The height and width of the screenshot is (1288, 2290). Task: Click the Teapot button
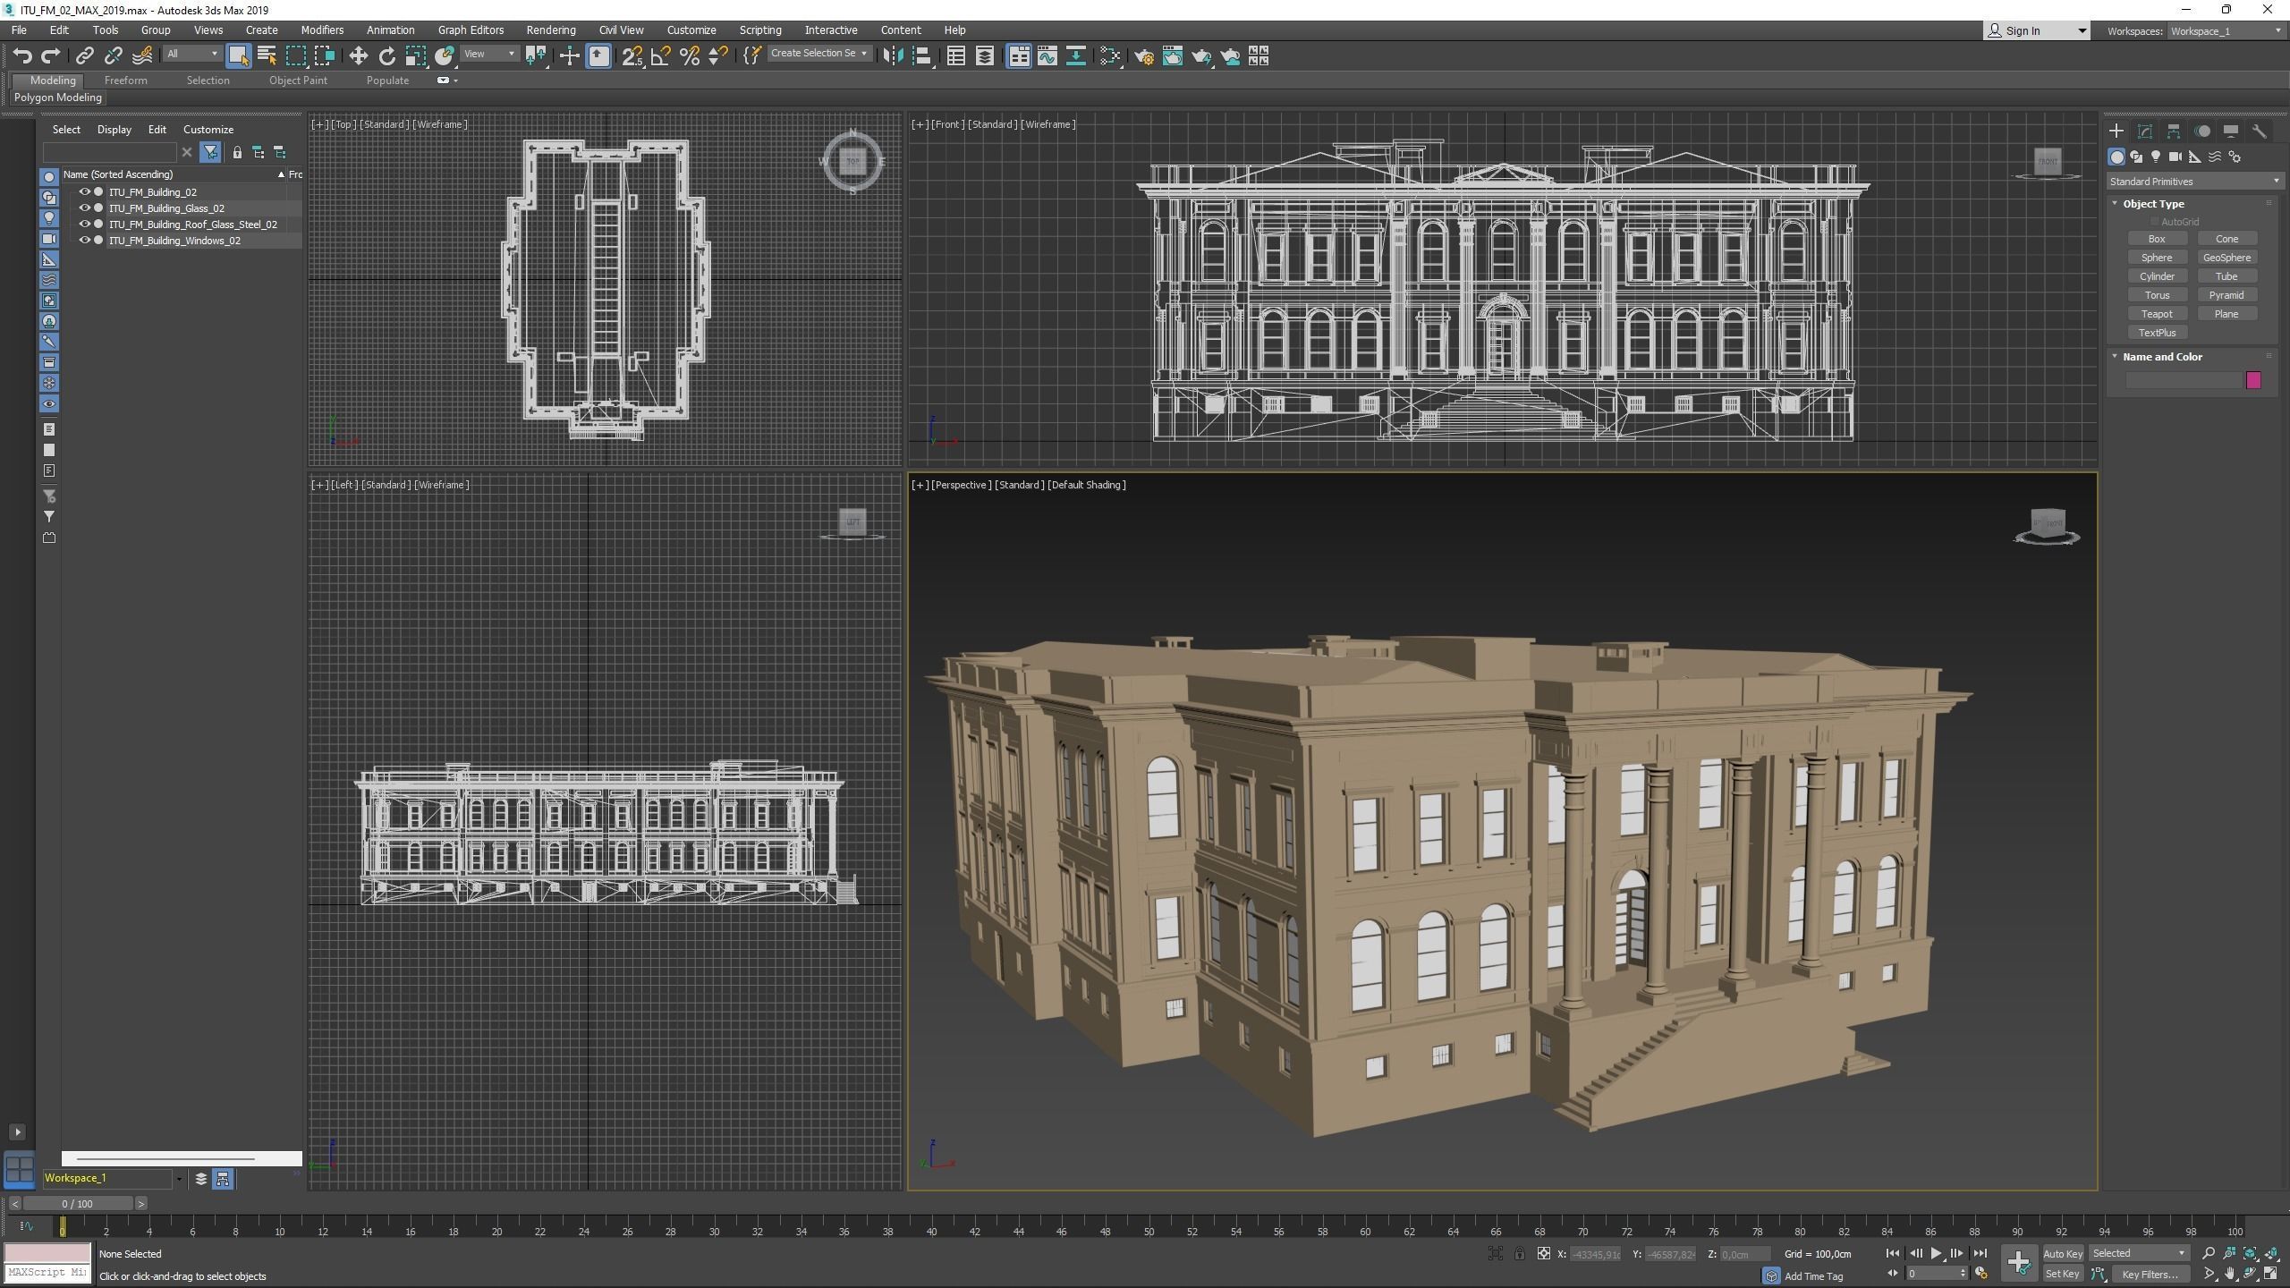pyautogui.click(x=2157, y=314)
